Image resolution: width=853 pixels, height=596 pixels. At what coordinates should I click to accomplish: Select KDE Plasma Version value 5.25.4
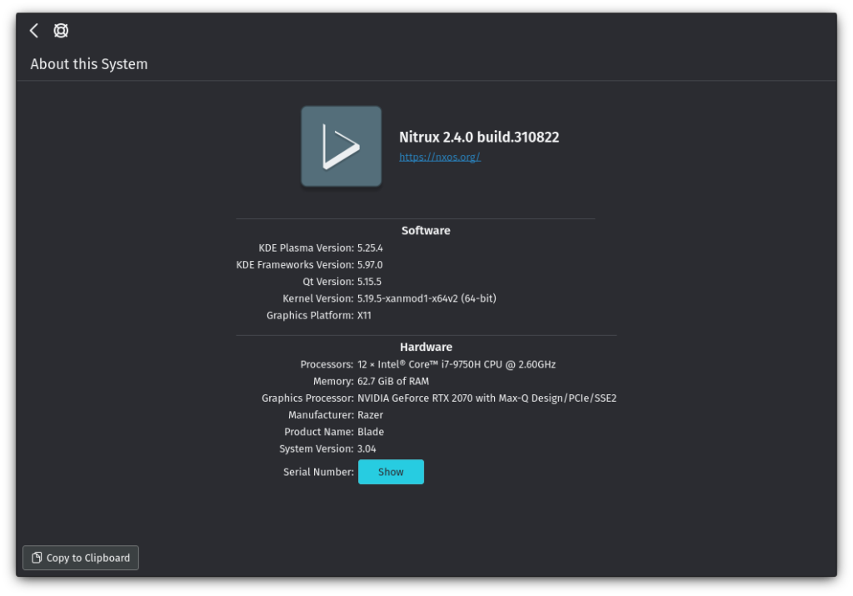tap(370, 248)
